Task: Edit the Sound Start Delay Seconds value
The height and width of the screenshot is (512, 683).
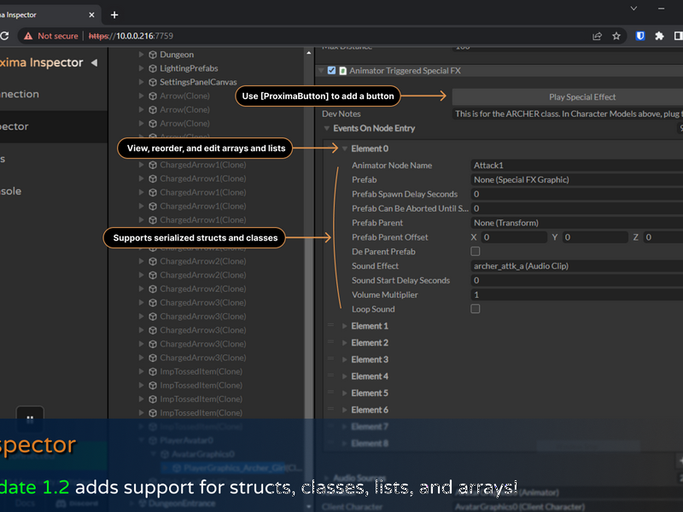Action: pyautogui.click(x=577, y=281)
